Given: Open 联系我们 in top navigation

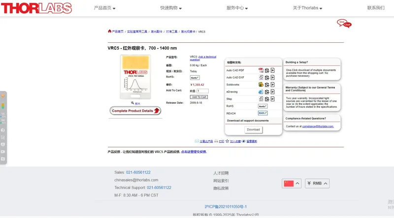Looking at the screenshot, I should pos(376,8).
